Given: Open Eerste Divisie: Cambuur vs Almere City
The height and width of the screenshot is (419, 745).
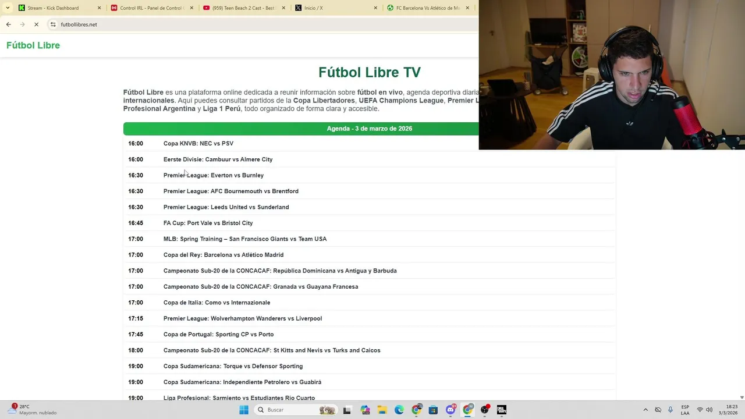Looking at the screenshot, I should click(x=369, y=159).
